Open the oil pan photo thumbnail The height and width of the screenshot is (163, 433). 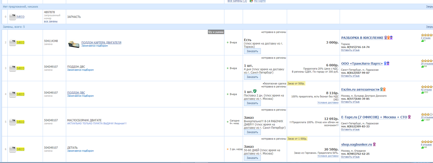pos(74,44)
